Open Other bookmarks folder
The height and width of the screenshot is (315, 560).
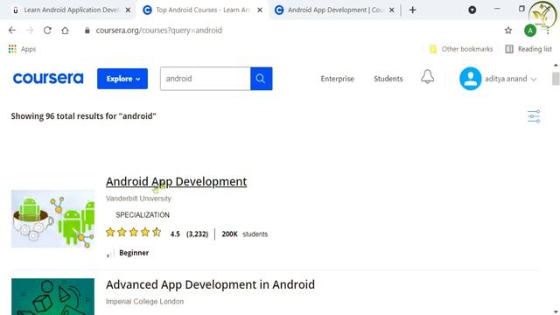[x=461, y=49]
